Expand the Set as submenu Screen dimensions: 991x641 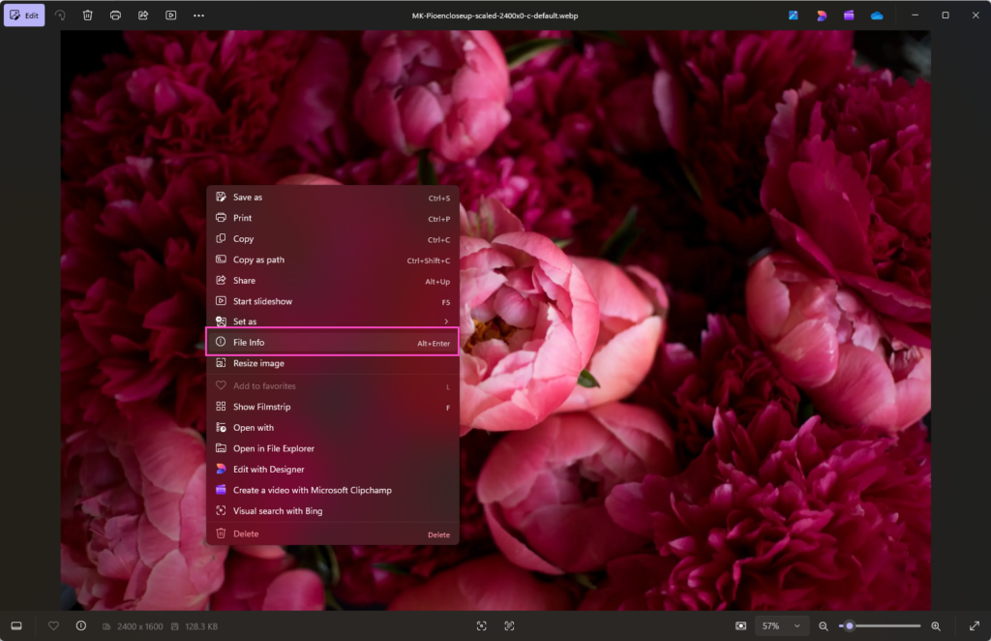coord(333,321)
